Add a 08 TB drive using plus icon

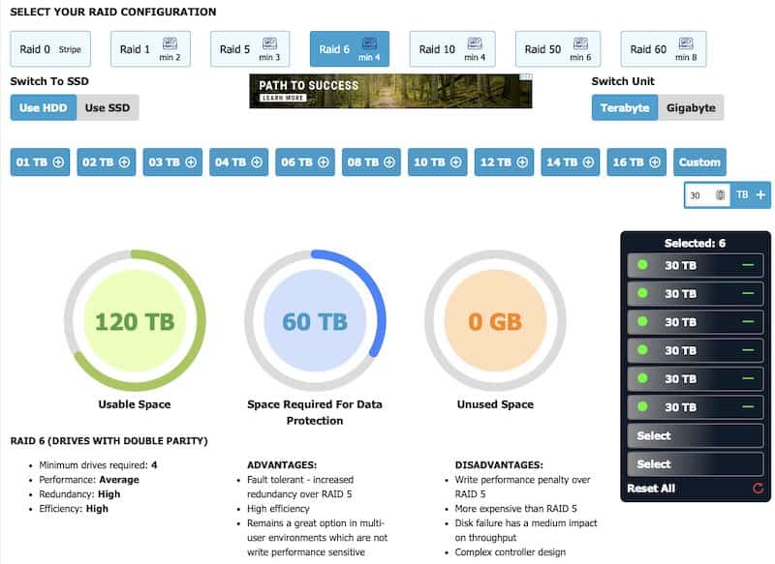(x=388, y=163)
